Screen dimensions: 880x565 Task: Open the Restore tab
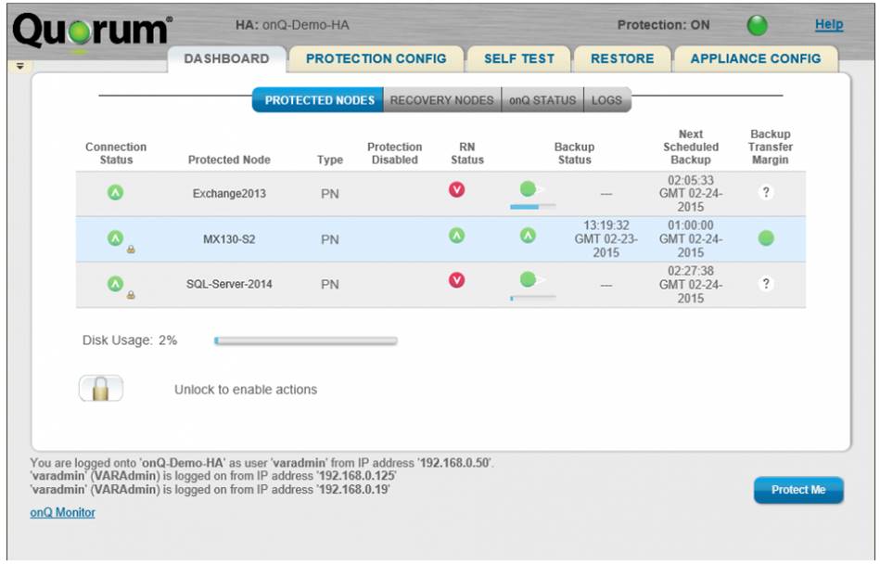[622, 58]
